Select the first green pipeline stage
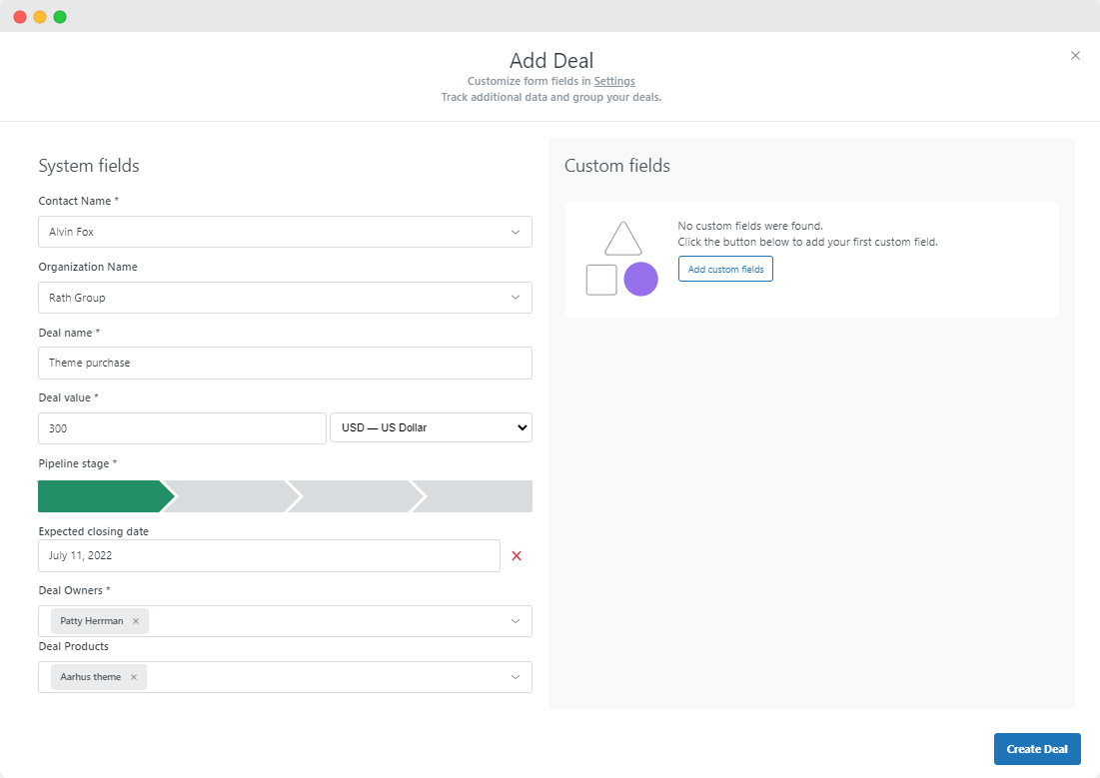This screenshot has width=1100, height=778. click(105, 496)
